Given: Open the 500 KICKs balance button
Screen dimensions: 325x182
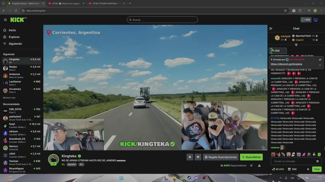Looking at the screenshot, I should [306, 20].
